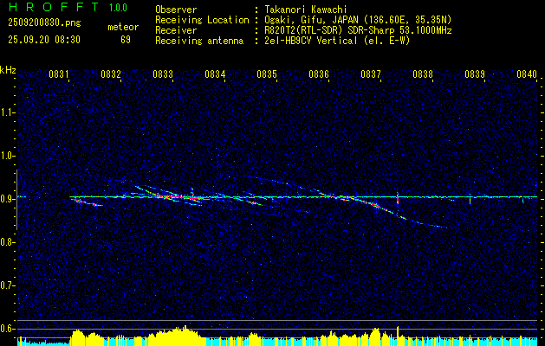The height and width of the screenshot is (346, 545).
Task: Click the descending echo tail near 0838
Action: pos(425,222)
